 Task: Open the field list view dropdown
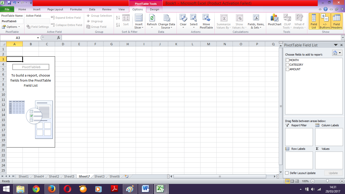click(x=337, y=53)
